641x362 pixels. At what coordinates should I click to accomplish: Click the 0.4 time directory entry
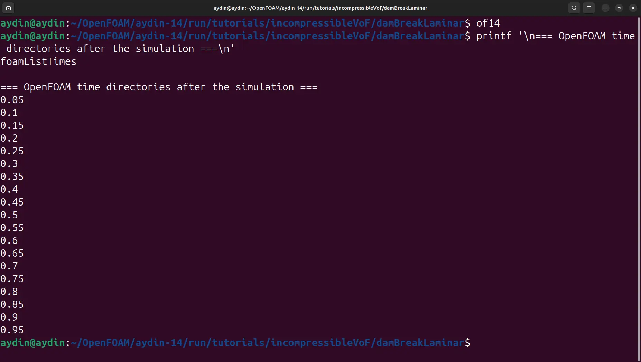(9, 190)
